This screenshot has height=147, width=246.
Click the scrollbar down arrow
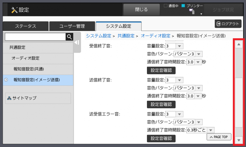point(239,140)
